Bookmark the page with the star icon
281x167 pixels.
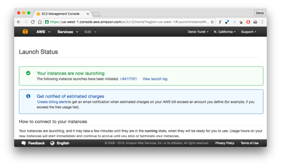(x=213, y=22)
